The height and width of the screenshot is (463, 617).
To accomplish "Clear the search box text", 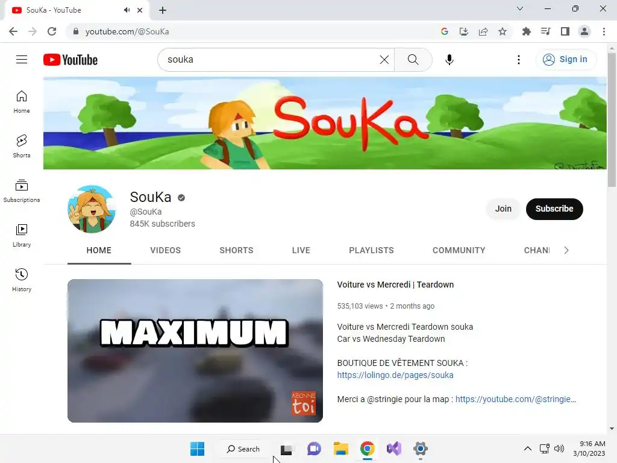I will tap(384, 60).
